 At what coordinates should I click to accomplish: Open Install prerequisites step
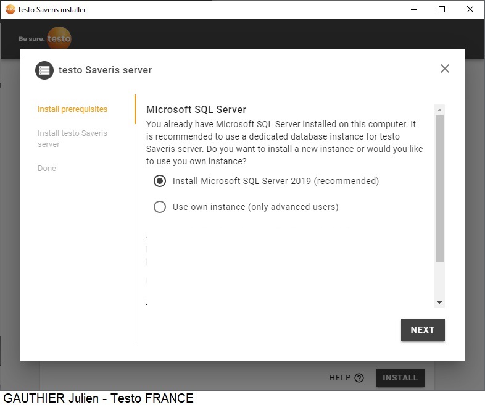(72, 109)
